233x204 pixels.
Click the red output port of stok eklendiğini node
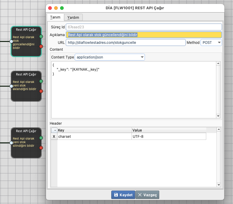tap(41, 91)
